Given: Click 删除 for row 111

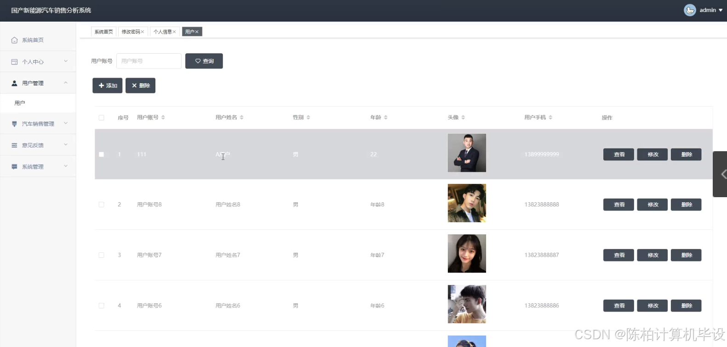Looking at the screenshot, I should tap(686, 154).
